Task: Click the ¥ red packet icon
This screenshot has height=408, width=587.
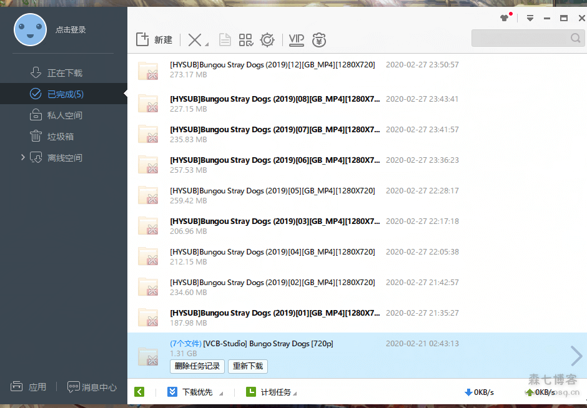Action: pyautogui.click(x=319, y=41)
